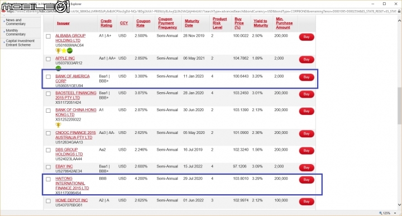Sort by Buy Price (%) header
Screen dimensions: 402x216
click(x=239, y=23)
